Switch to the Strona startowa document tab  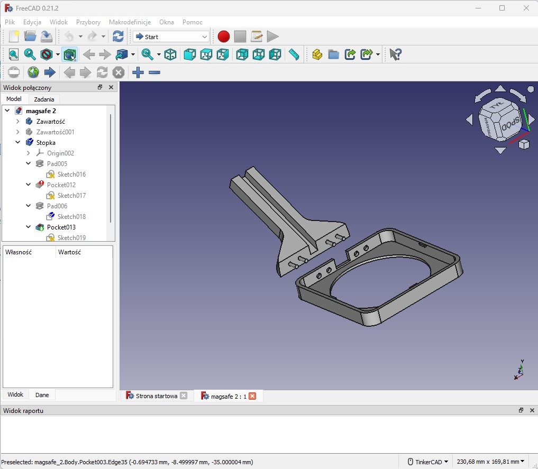[x=156, y=396]
